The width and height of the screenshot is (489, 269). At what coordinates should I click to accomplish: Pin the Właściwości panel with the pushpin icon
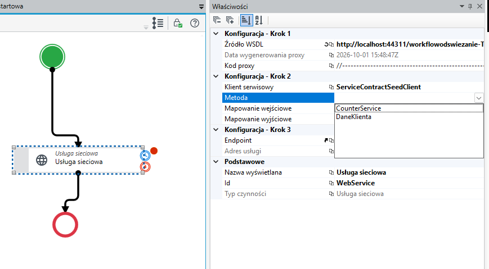click(470, 6)
